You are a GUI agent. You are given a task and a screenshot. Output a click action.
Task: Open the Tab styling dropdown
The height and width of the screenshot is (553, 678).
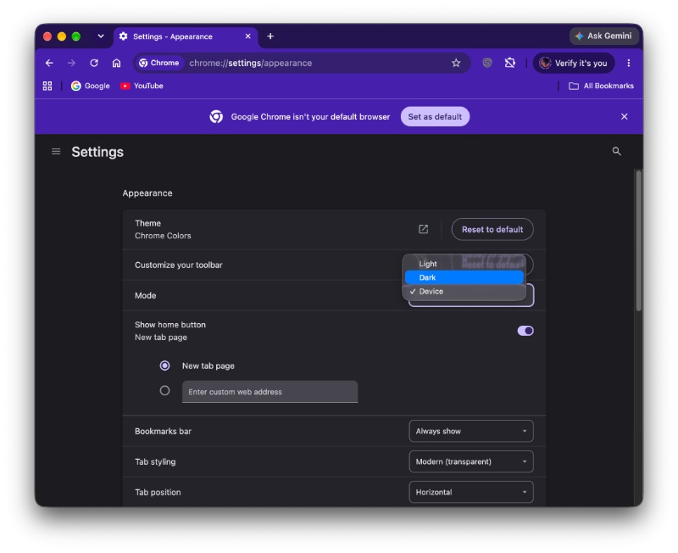[471, 461]
